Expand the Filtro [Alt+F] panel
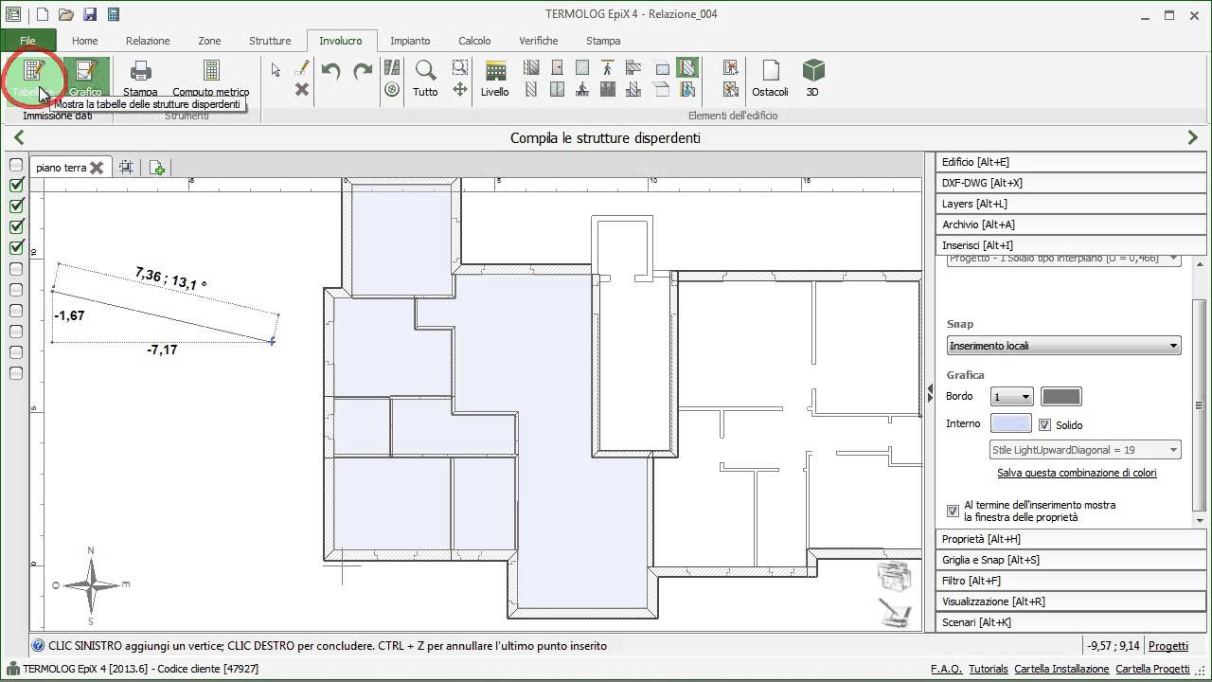This screenshot has height=682, width=1212. pyautogui.click(x=1071, y=581)
